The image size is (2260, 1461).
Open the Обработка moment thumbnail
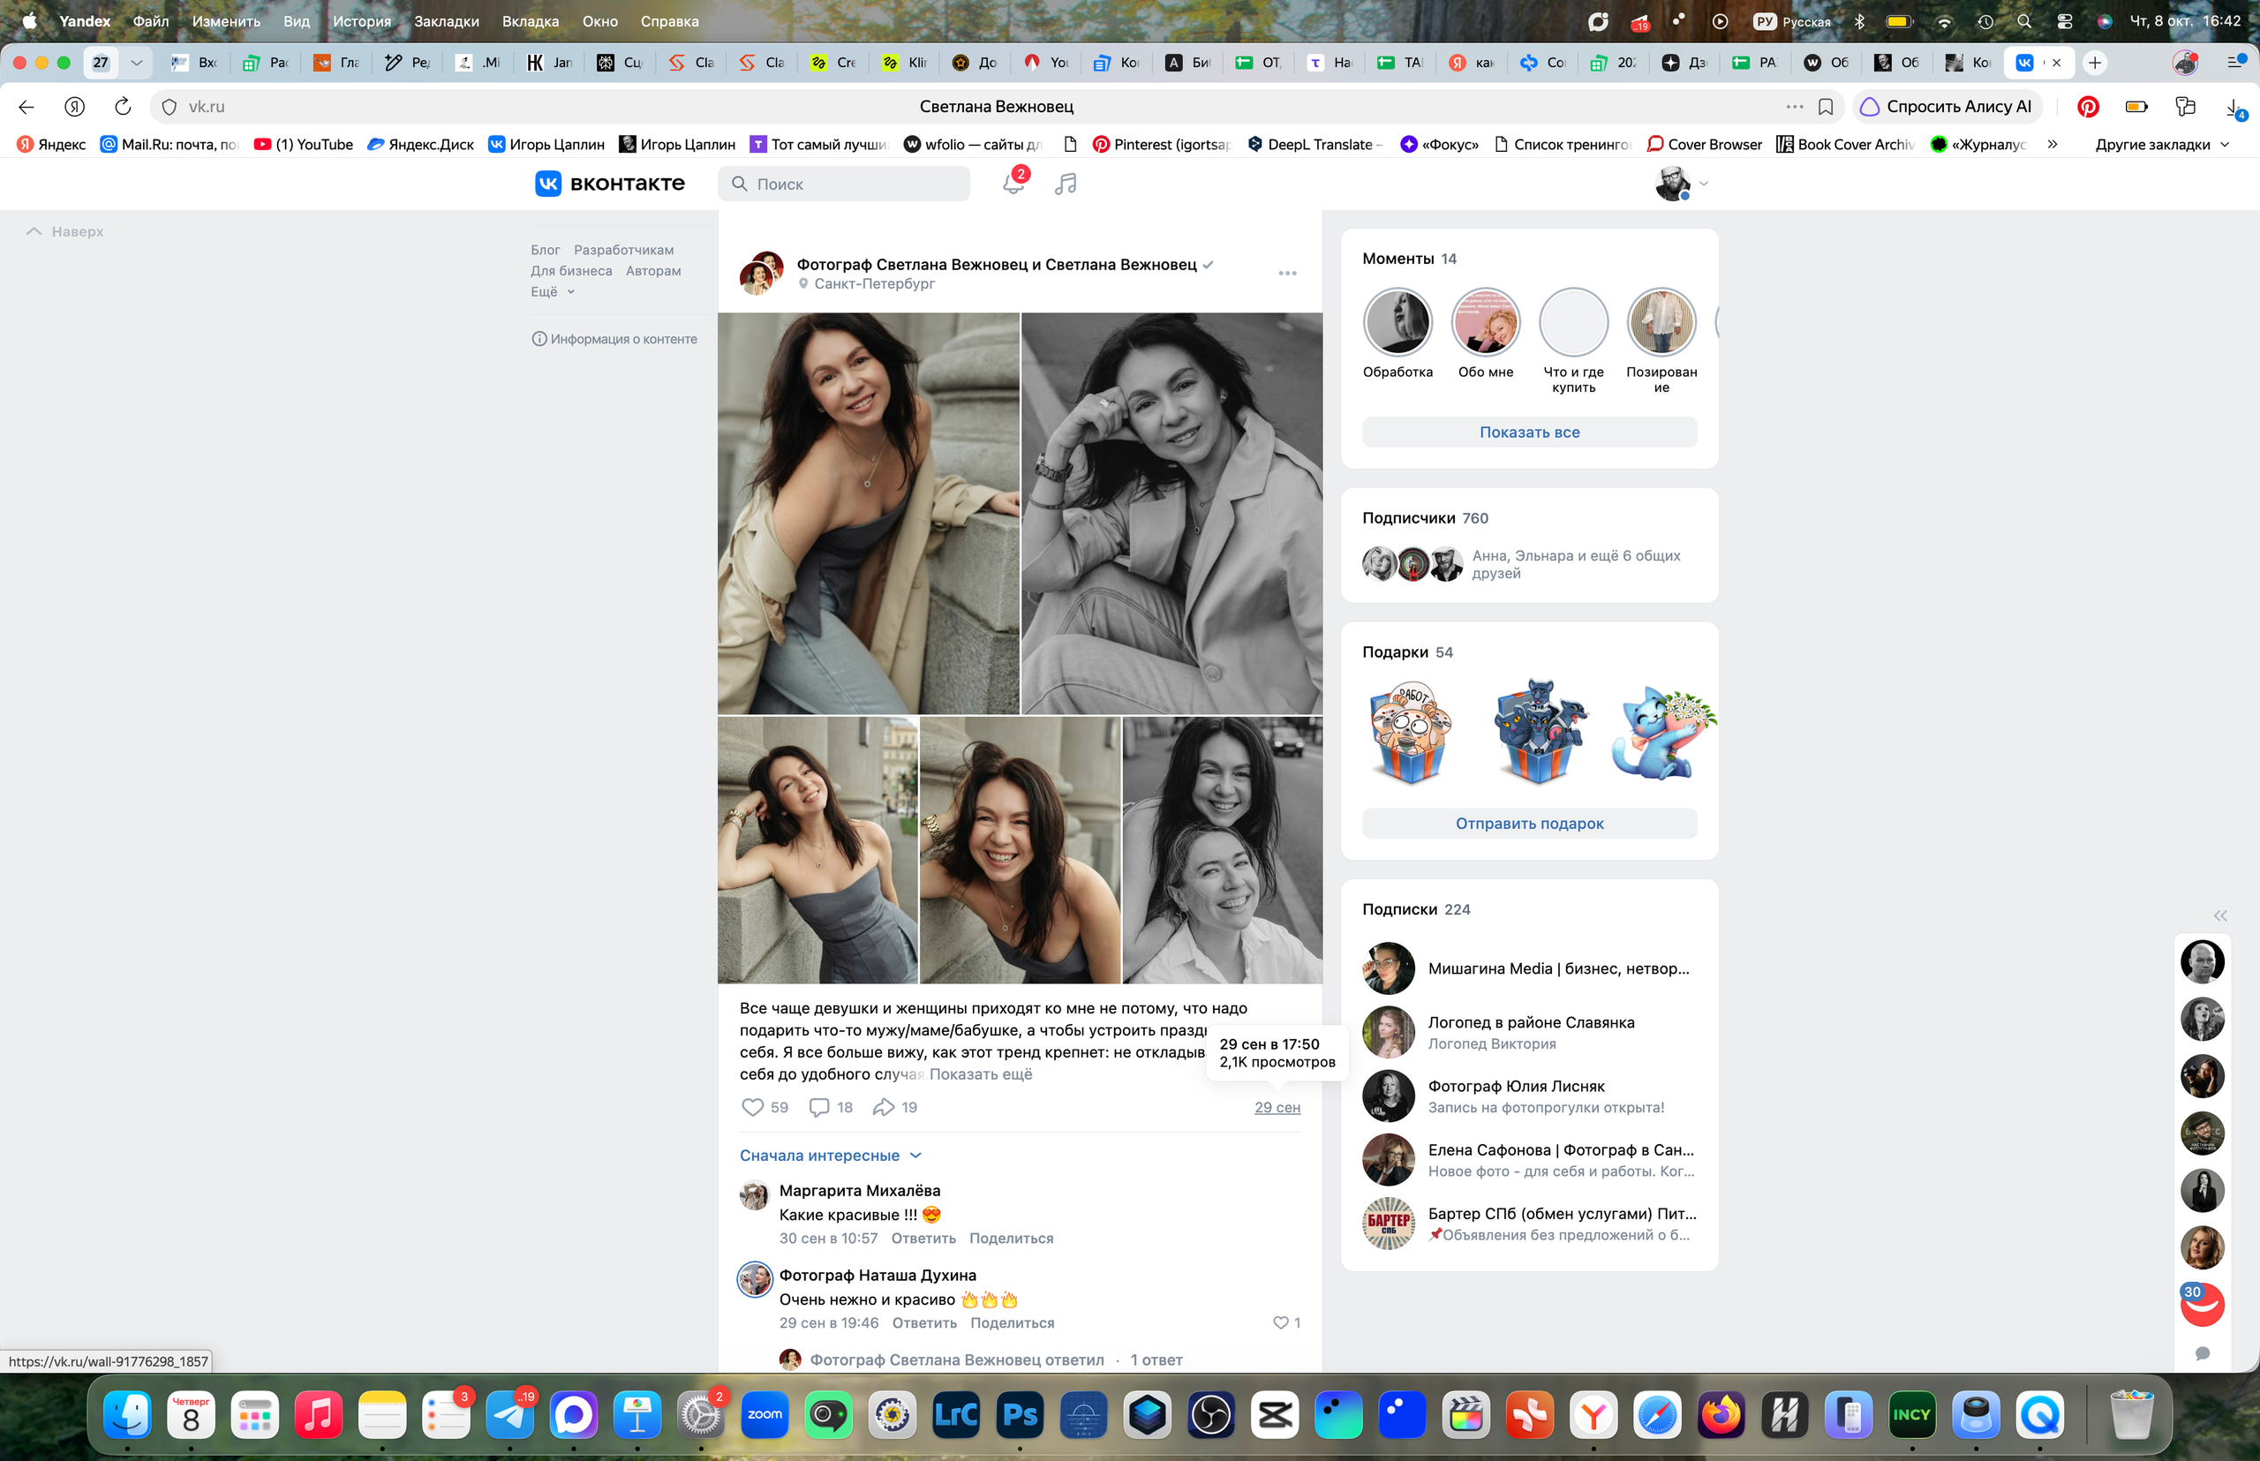(x=1397, y=321)
